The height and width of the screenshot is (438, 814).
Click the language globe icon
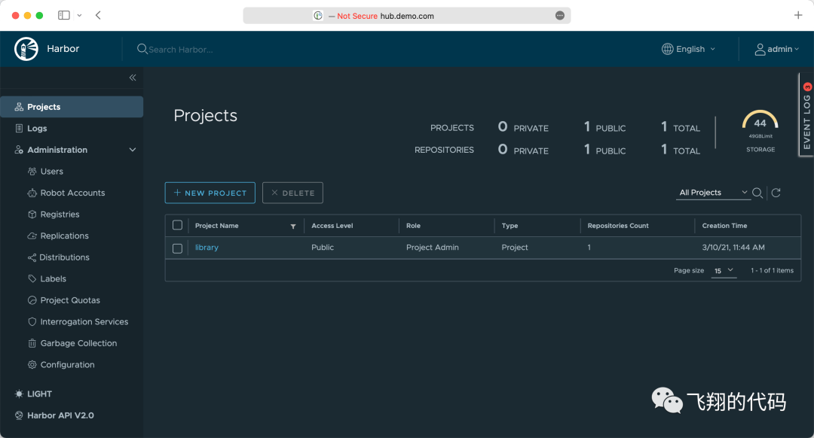[x=668, y=49]
